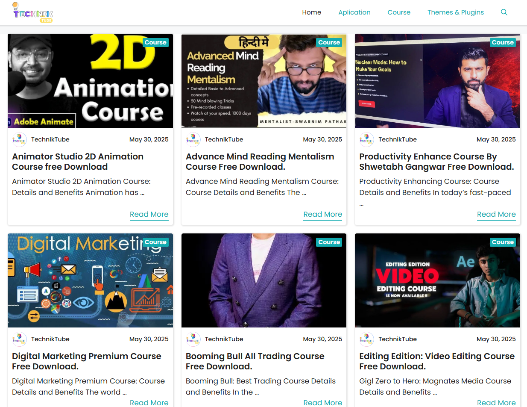527x407 pixels.
Task: Click the author avatar on the Mind Reading post
Action: (x=193, y=139)
